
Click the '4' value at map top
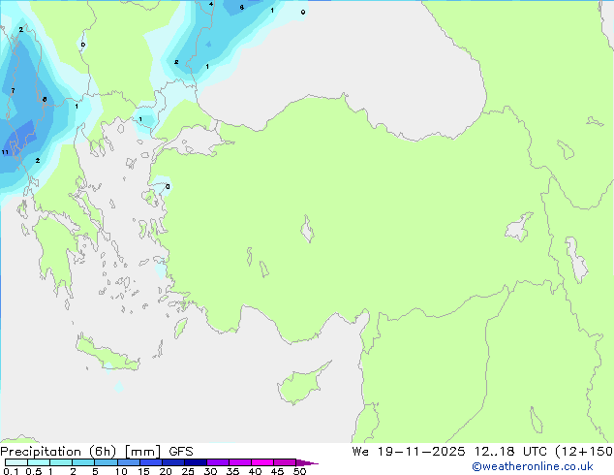pos(211,4)
